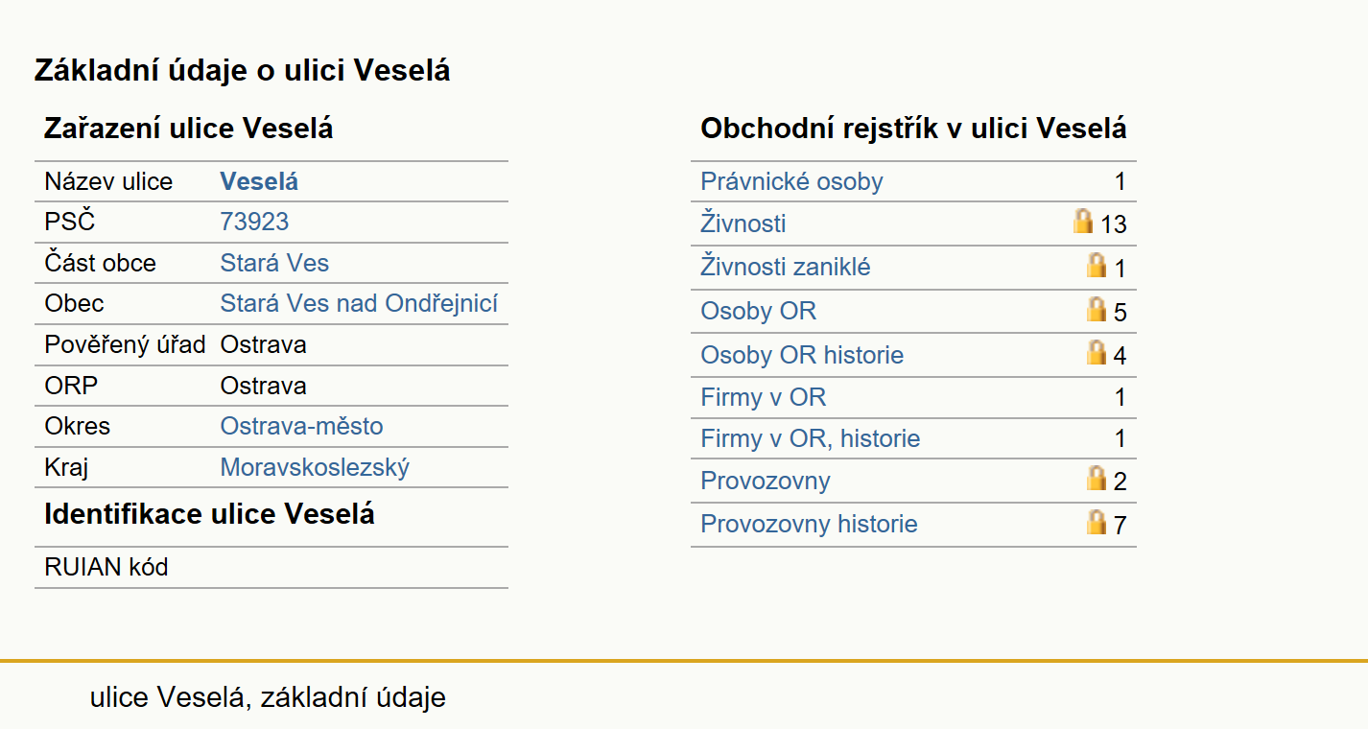Open the Moravskoslezský kraj link
Viewport: 1368px width, 729px height.
[x=315, y=467]
